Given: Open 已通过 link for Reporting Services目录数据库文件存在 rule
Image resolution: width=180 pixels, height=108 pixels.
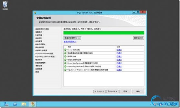Looking at the screenshot, I should (119, 63).
